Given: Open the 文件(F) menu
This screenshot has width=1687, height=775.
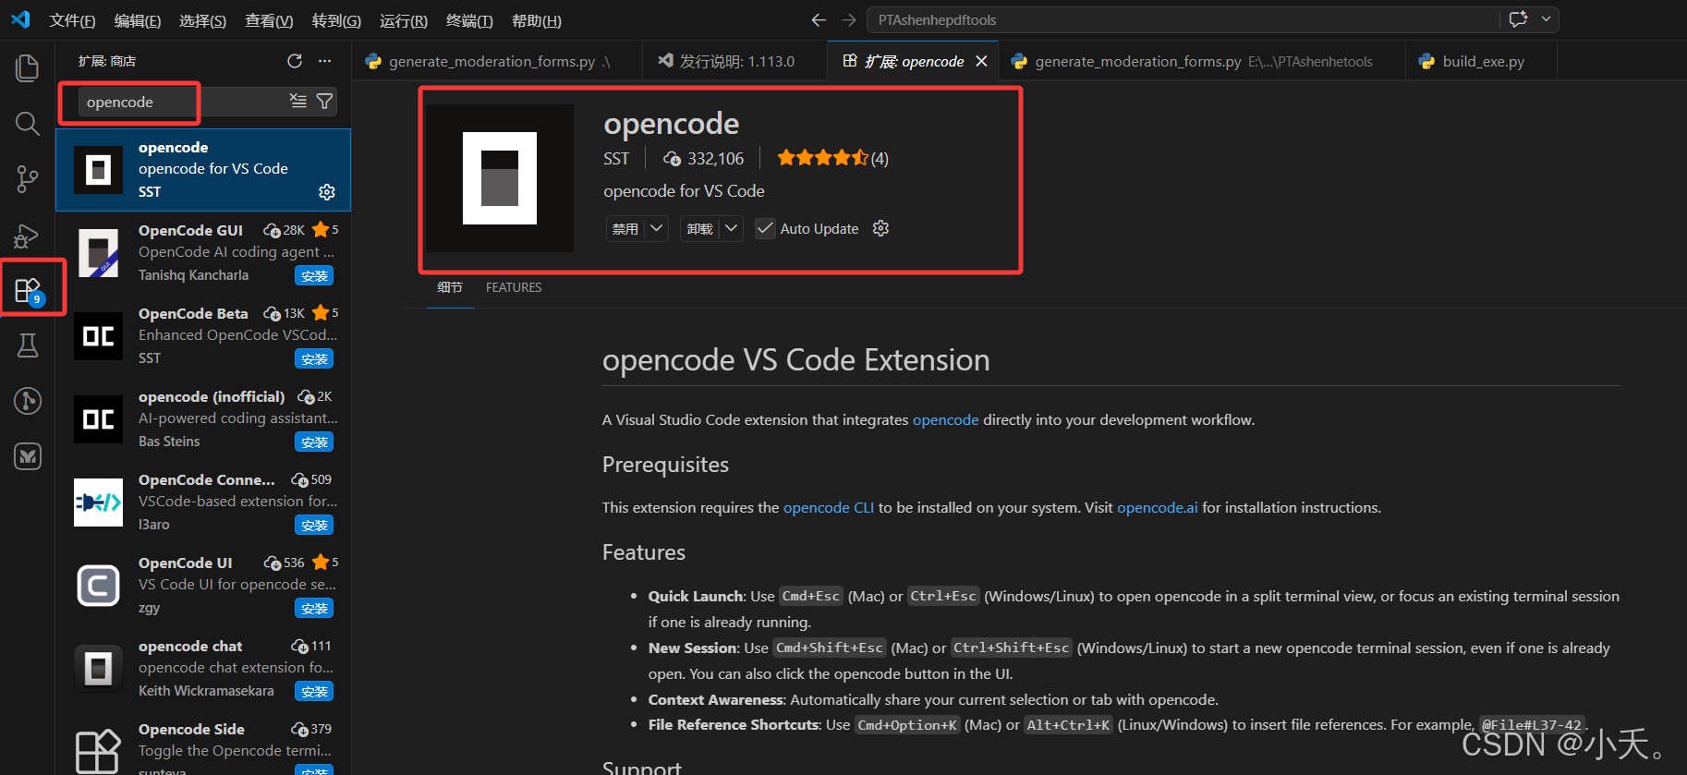Looking at the screenshot, I should click(x=72, y=20).
